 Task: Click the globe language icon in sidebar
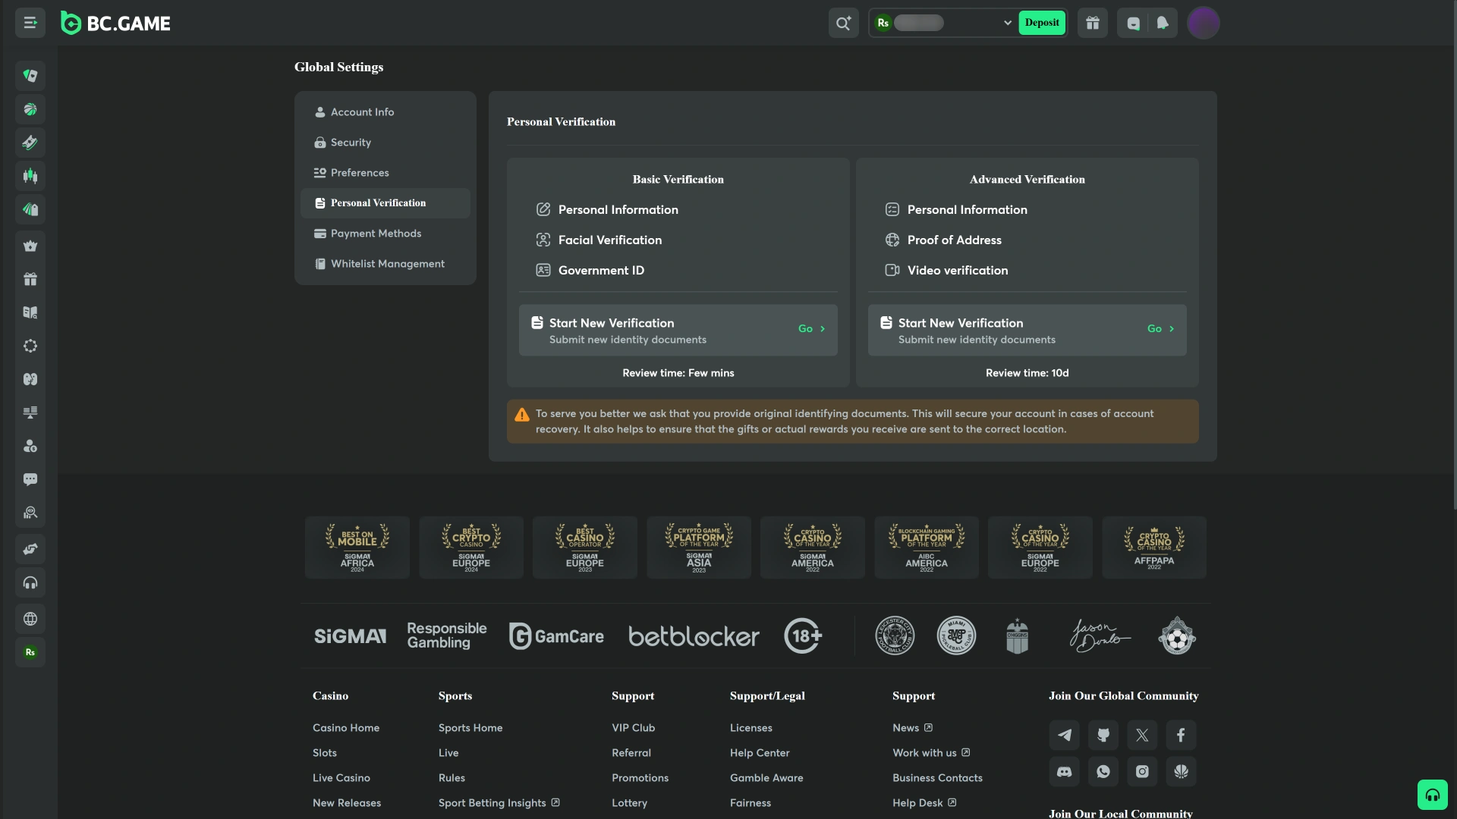30,619
